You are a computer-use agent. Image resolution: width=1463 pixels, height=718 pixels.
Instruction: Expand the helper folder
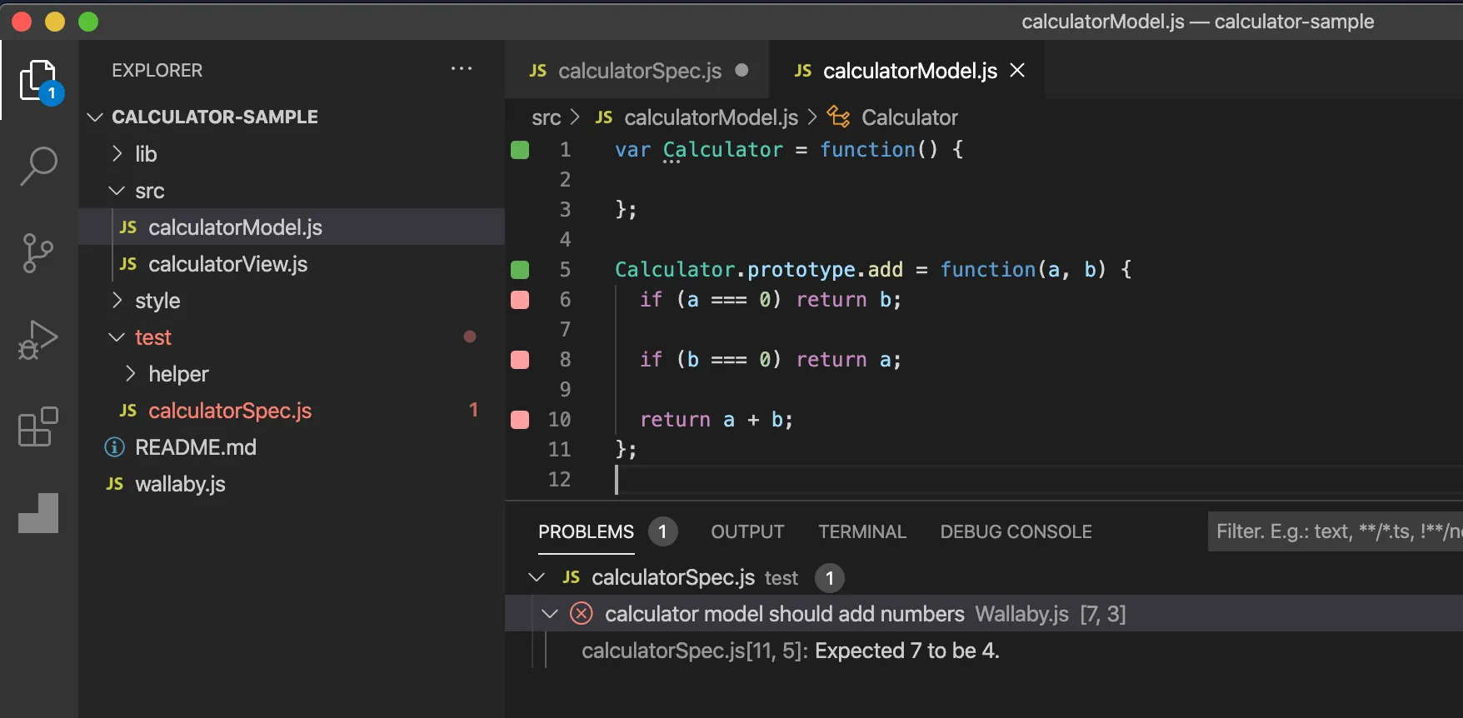(x=130, y=373)
